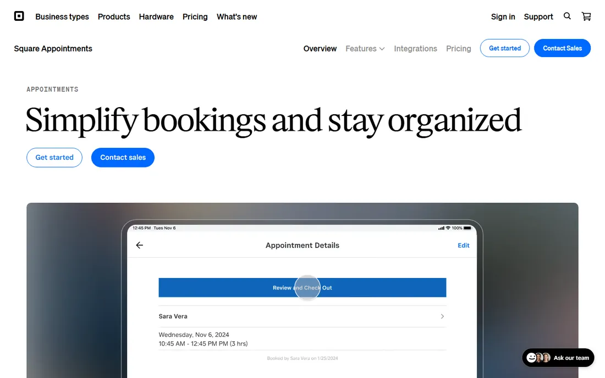Open the Products menu
Screen dimensions: 605x378
pos(114,16)
